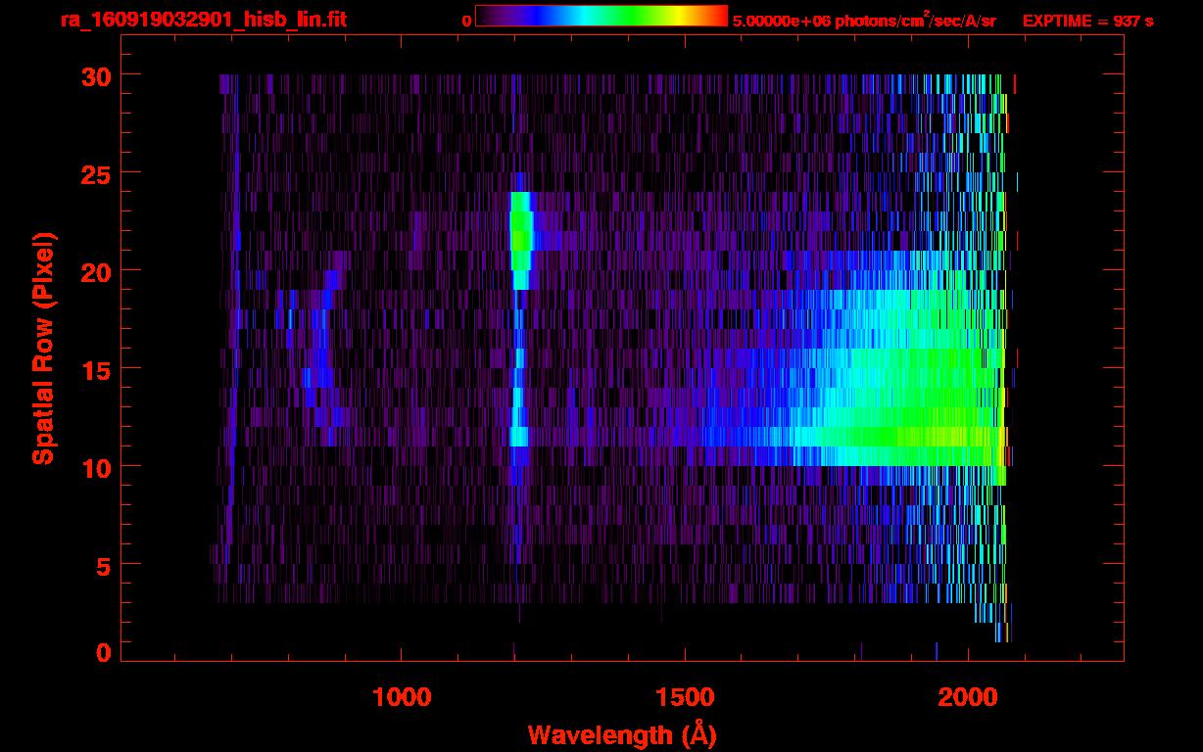
Task: Click the x-axis tick label 2000
Action: pos(968,697)
